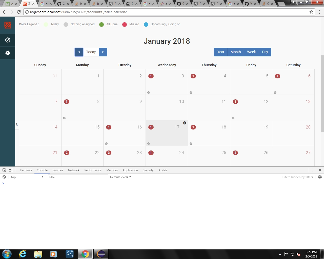This screenshot has width=324, height=259.
Task: Open the settings gear in the sidebar
Action: coord(7,53)
